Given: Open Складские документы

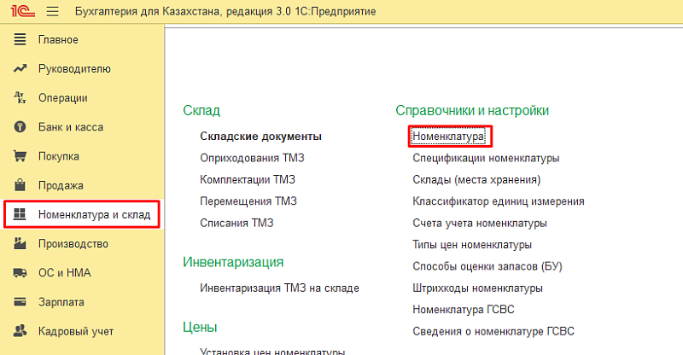Looking at the screenshot, I should [260, 137].
